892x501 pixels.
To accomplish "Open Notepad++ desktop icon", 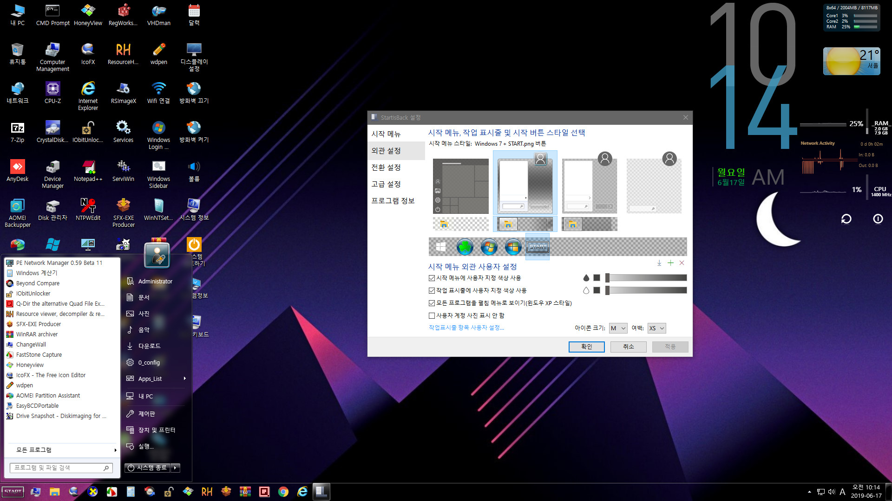I will click(88, 171).
